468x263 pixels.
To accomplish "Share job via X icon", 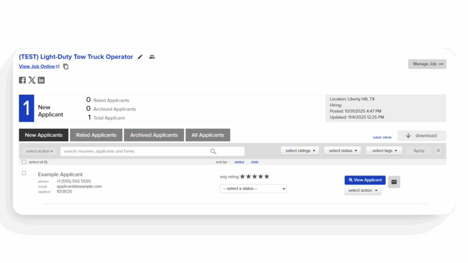I will pos(32,80).
